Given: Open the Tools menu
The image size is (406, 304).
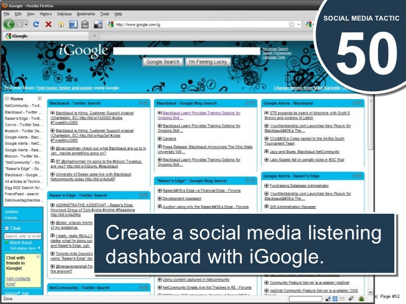Looking at the screenshot, I should [x=105, y=14].
